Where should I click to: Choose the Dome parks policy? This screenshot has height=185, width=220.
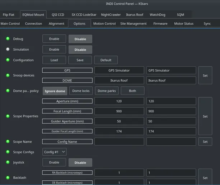[107, 91]
